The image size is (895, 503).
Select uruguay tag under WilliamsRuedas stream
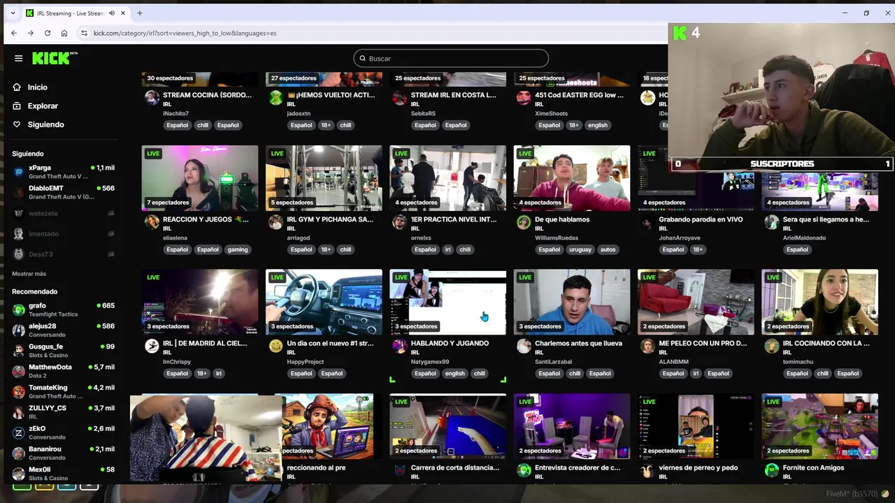click(580, 249)
